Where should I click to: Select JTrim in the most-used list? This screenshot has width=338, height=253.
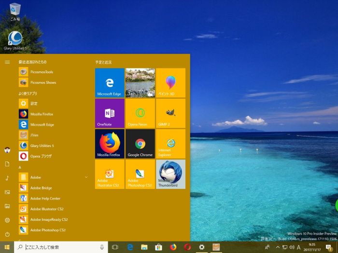(x=34, y=135)
